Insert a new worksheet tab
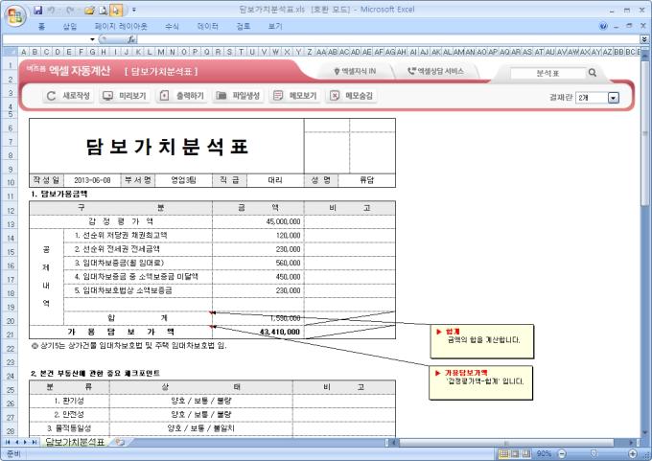The width and height of the screenshot is (652, 461). coord(120,442)
